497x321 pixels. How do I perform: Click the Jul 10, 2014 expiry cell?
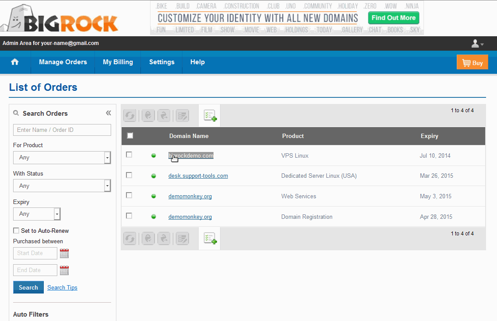pyautogui.click(x=435, y=155)
